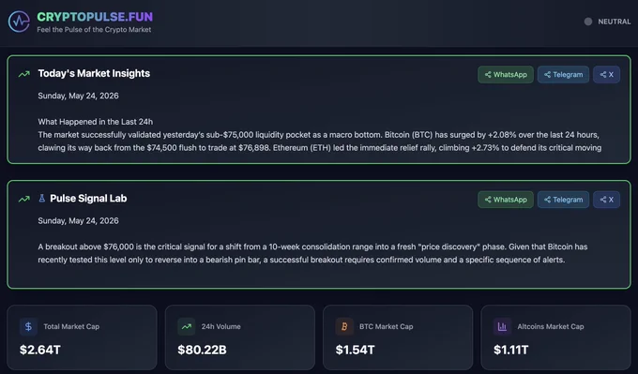638x374 pixels.
Task: Click the dollar icon on Total Market Cap
Action: 28,326
